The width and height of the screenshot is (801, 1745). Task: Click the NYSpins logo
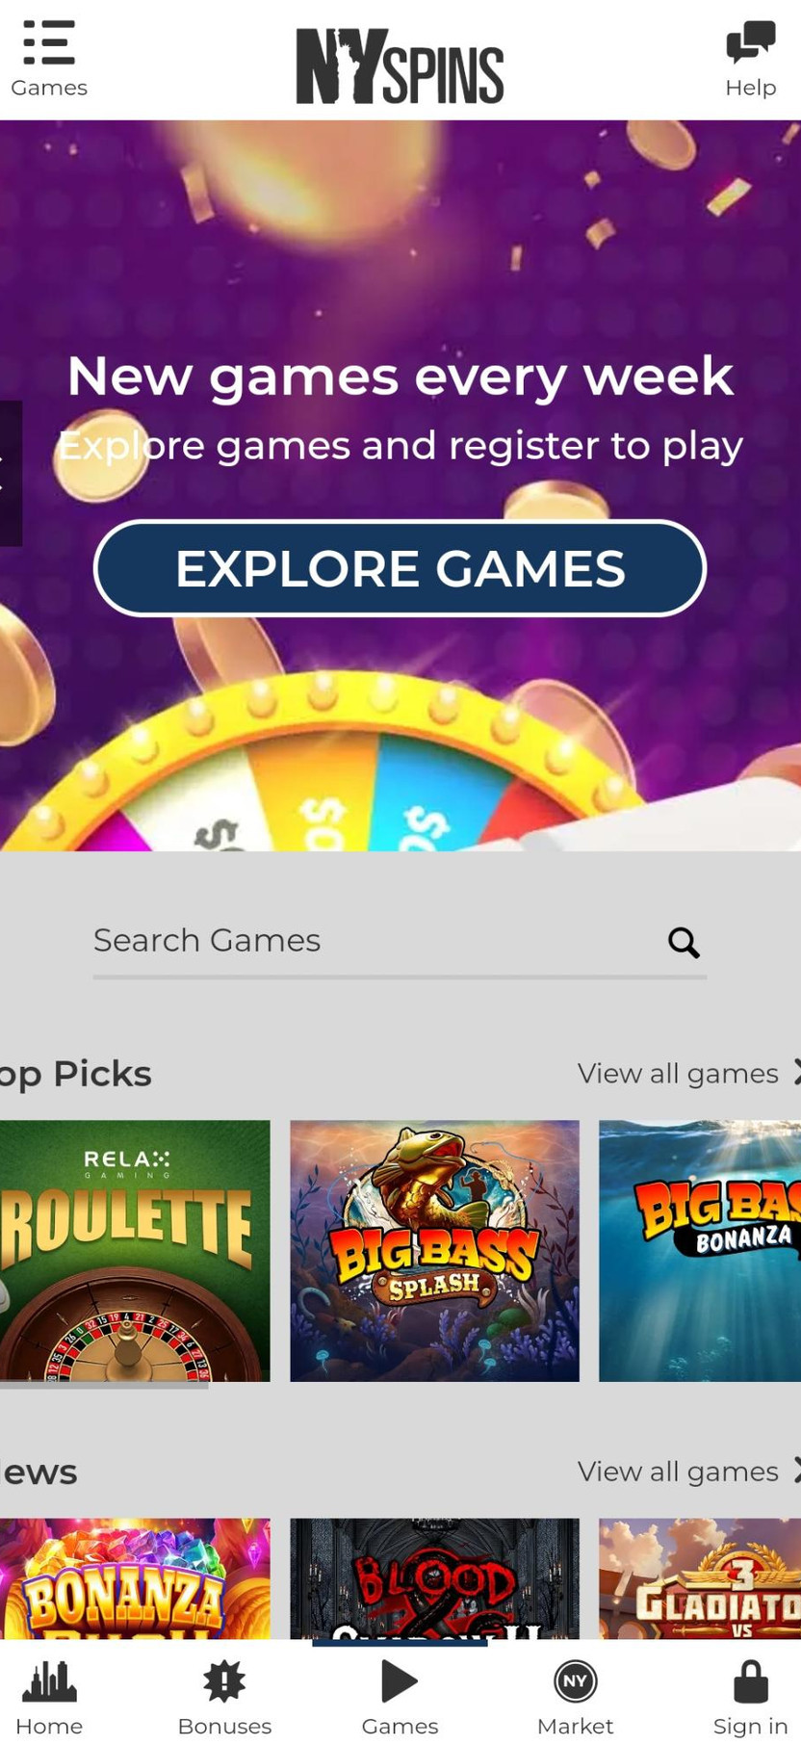(x=400, y=65)
